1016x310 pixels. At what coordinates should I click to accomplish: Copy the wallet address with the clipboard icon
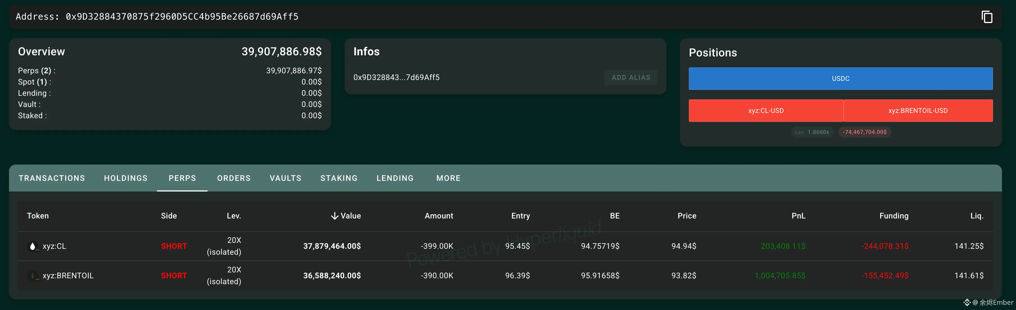coord(987,17)
